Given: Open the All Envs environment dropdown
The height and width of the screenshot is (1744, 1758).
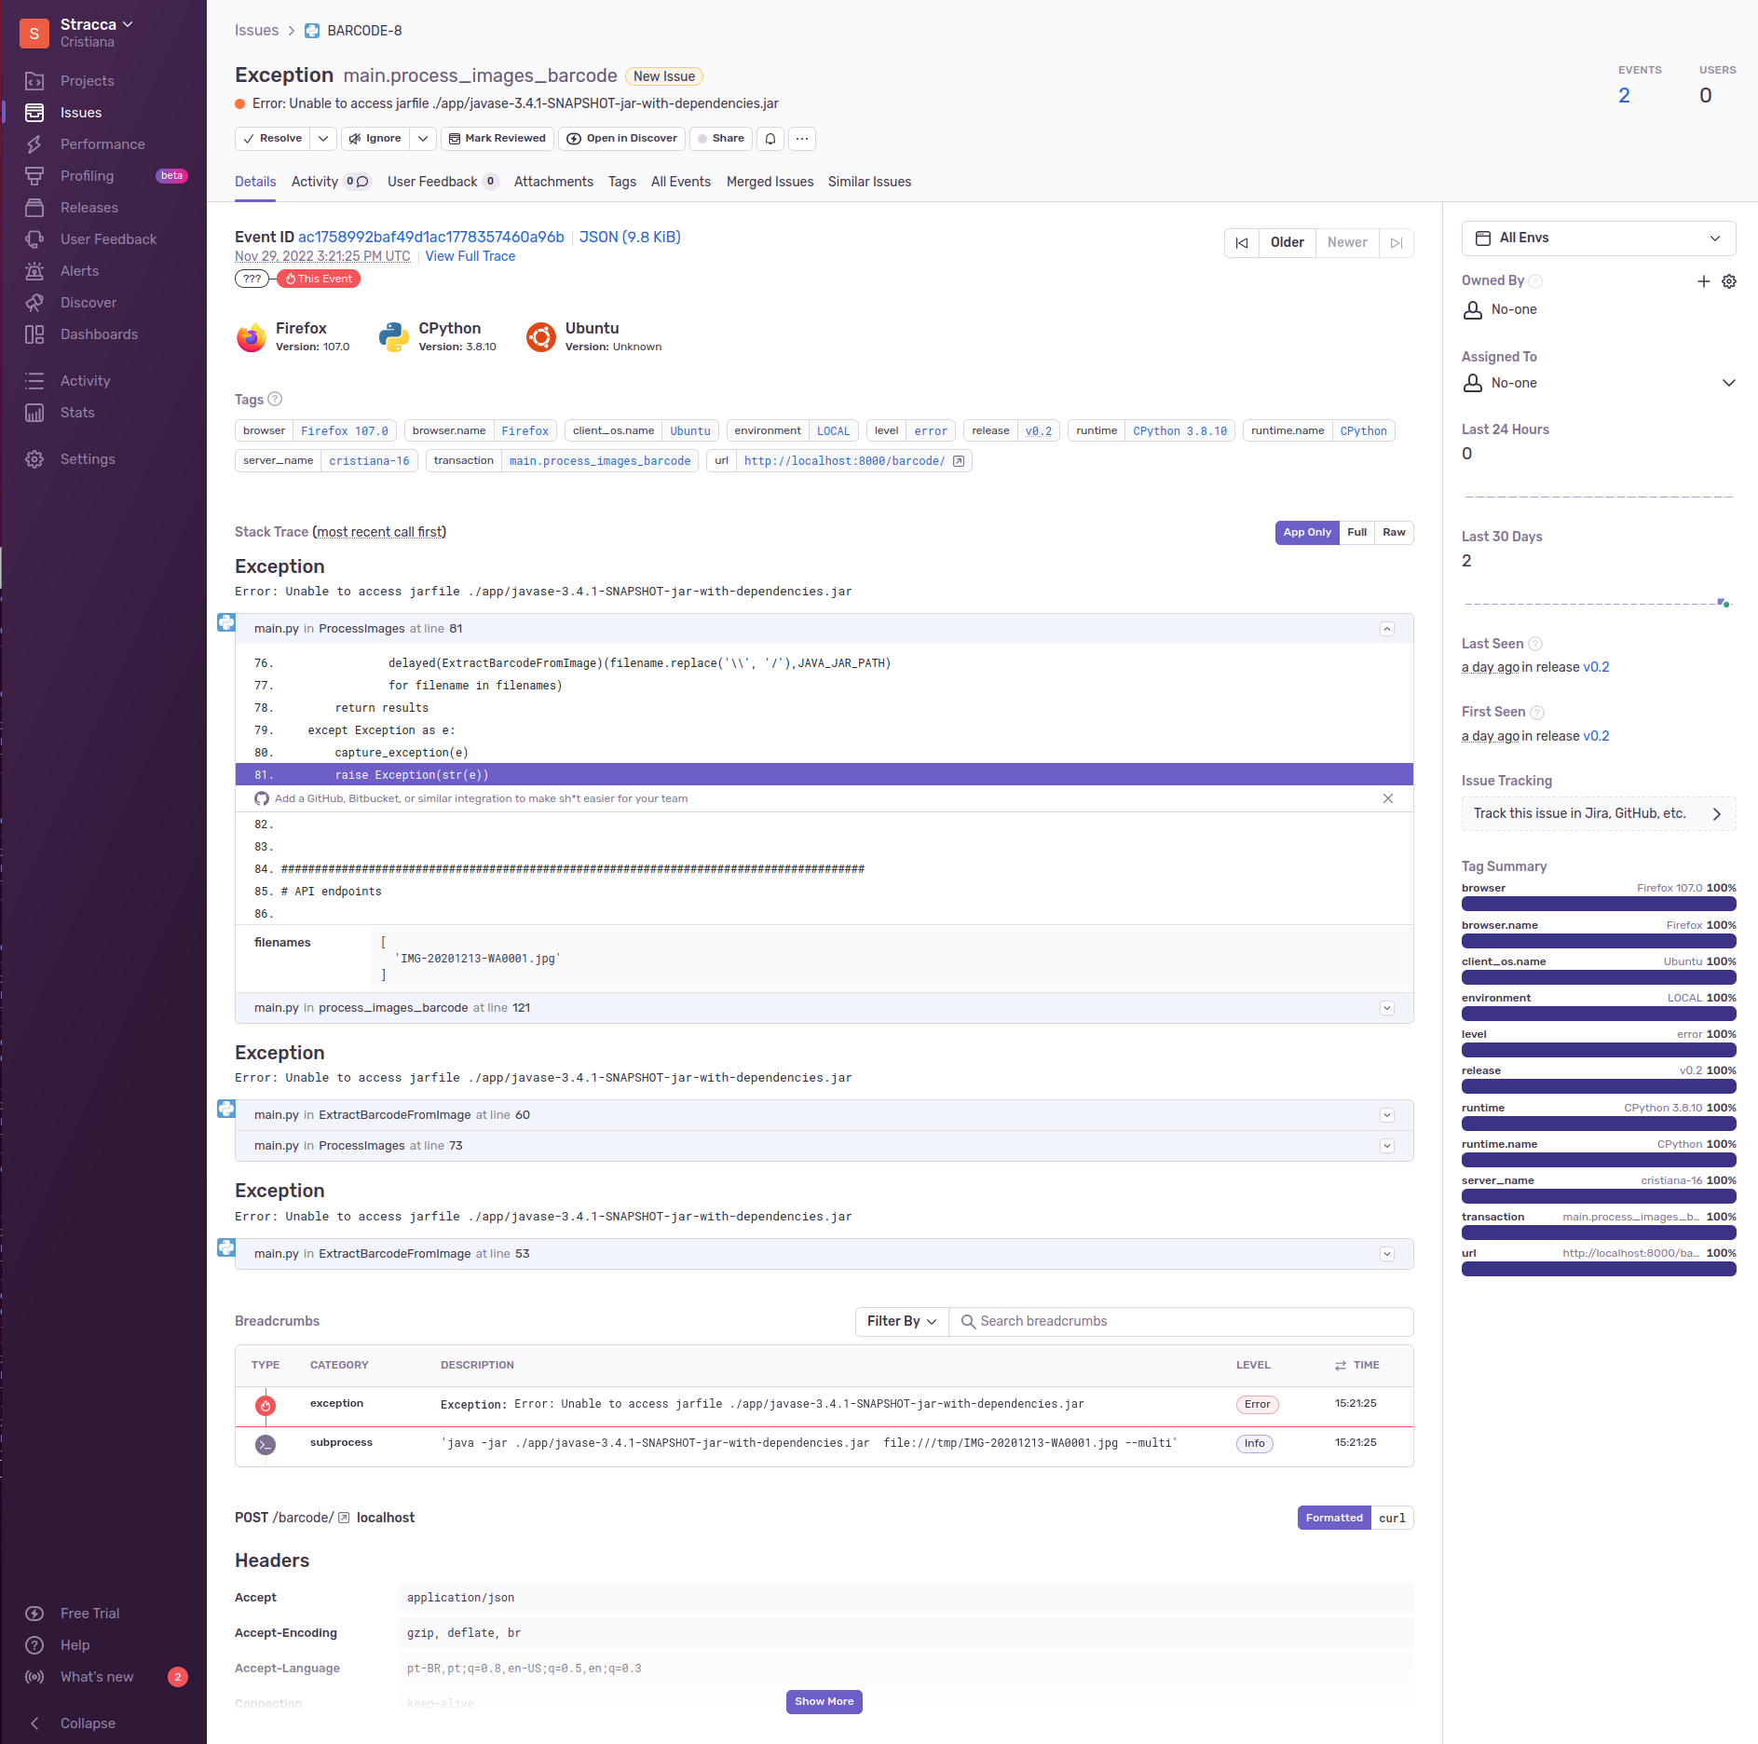Looking at the screenshot, I should (1598, 238).
